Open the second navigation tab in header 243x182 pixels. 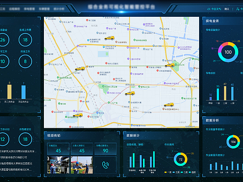pyautogui.click(x=14, y=9)
